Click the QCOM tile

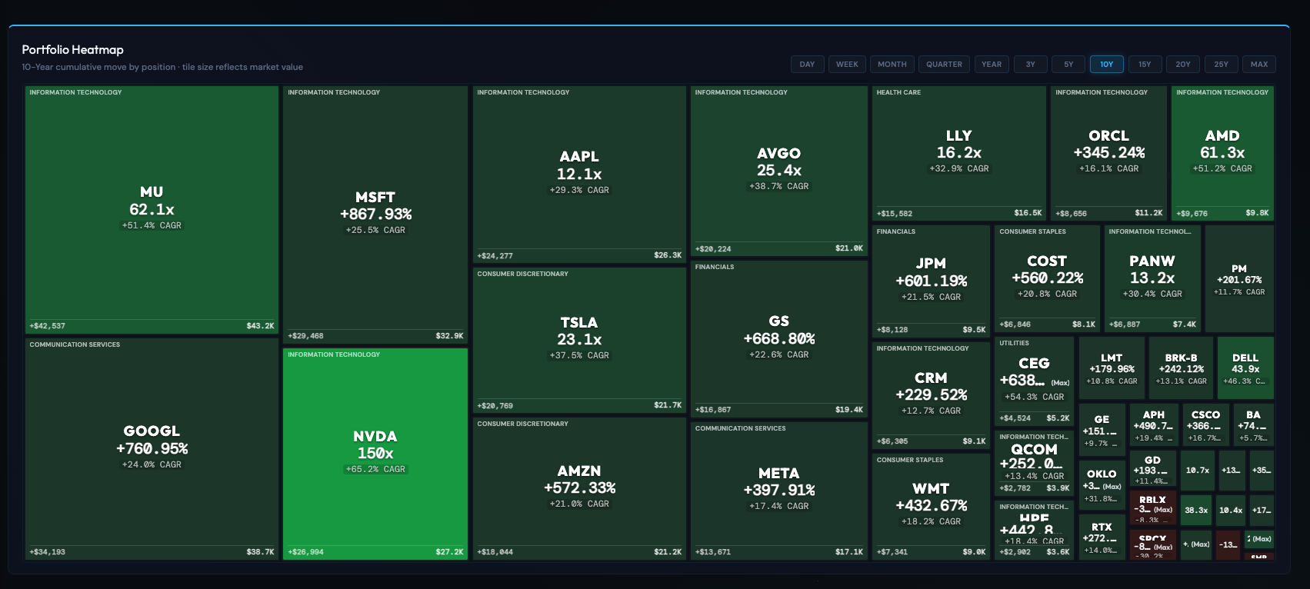tap(1034, 463)
